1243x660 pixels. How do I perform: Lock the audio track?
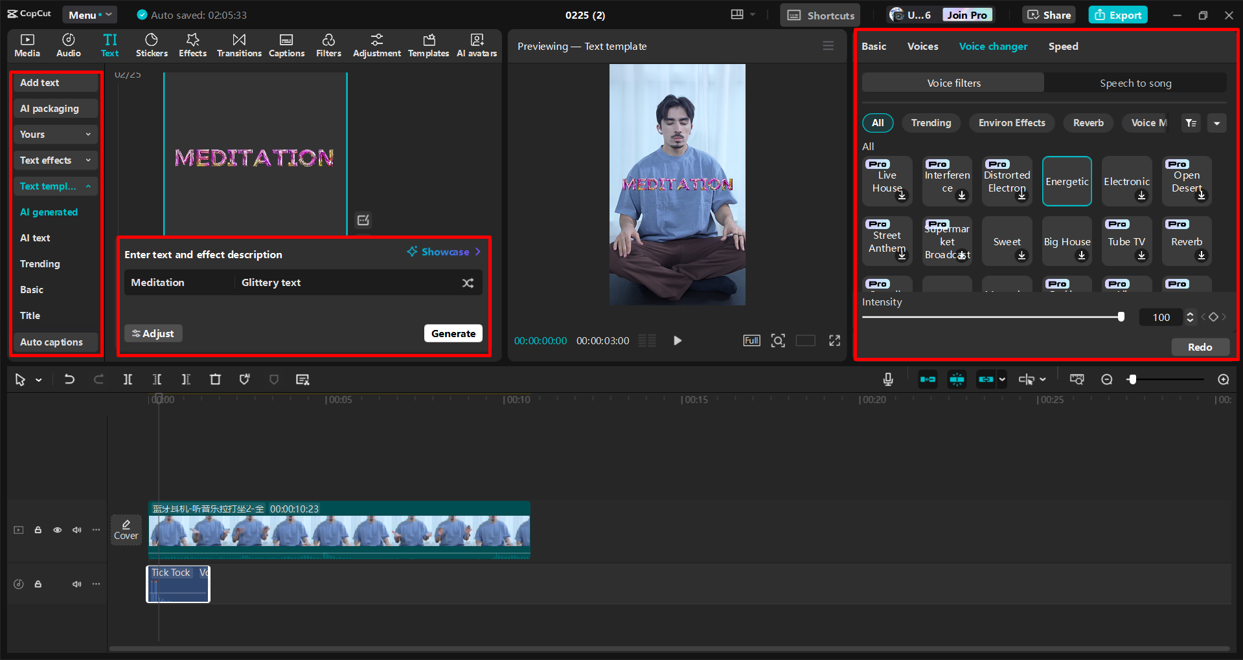coord(38,584)
